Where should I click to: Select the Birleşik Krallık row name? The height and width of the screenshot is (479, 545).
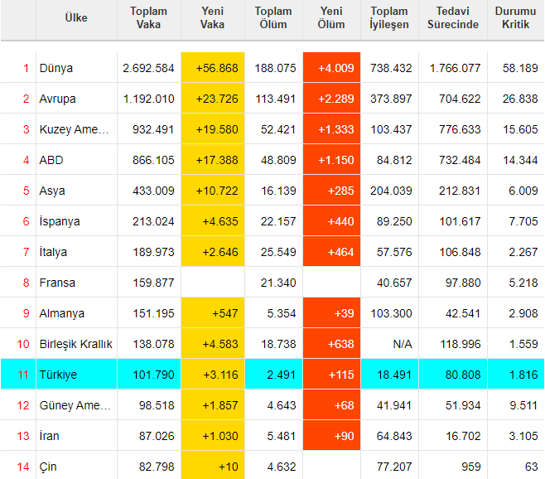pos(75,344)
